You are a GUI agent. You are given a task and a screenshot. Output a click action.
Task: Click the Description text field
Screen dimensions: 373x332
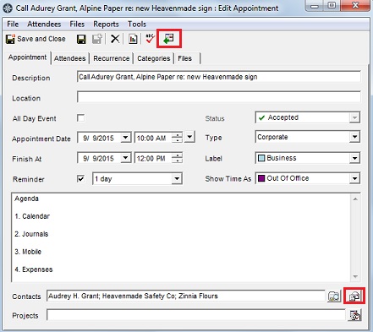[x=218, y=77]
